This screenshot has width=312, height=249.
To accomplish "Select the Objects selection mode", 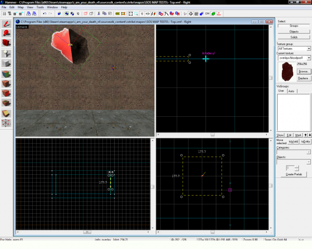I will [x=294, y=31].
